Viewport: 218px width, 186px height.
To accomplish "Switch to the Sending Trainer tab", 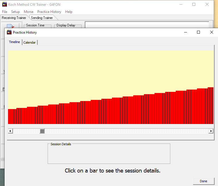I will [x=42, y=18].
